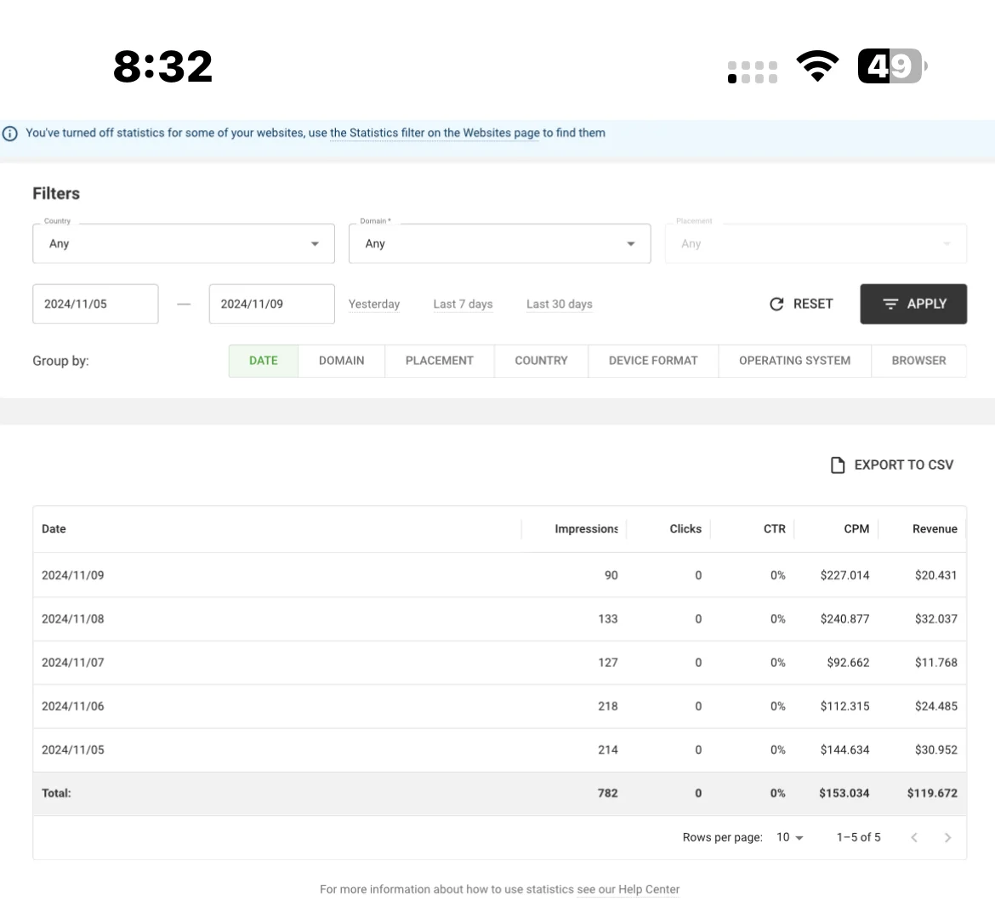Screen dimensions: 995x918
Task: Click the CSV export file icon
Action: pos(838,465)
